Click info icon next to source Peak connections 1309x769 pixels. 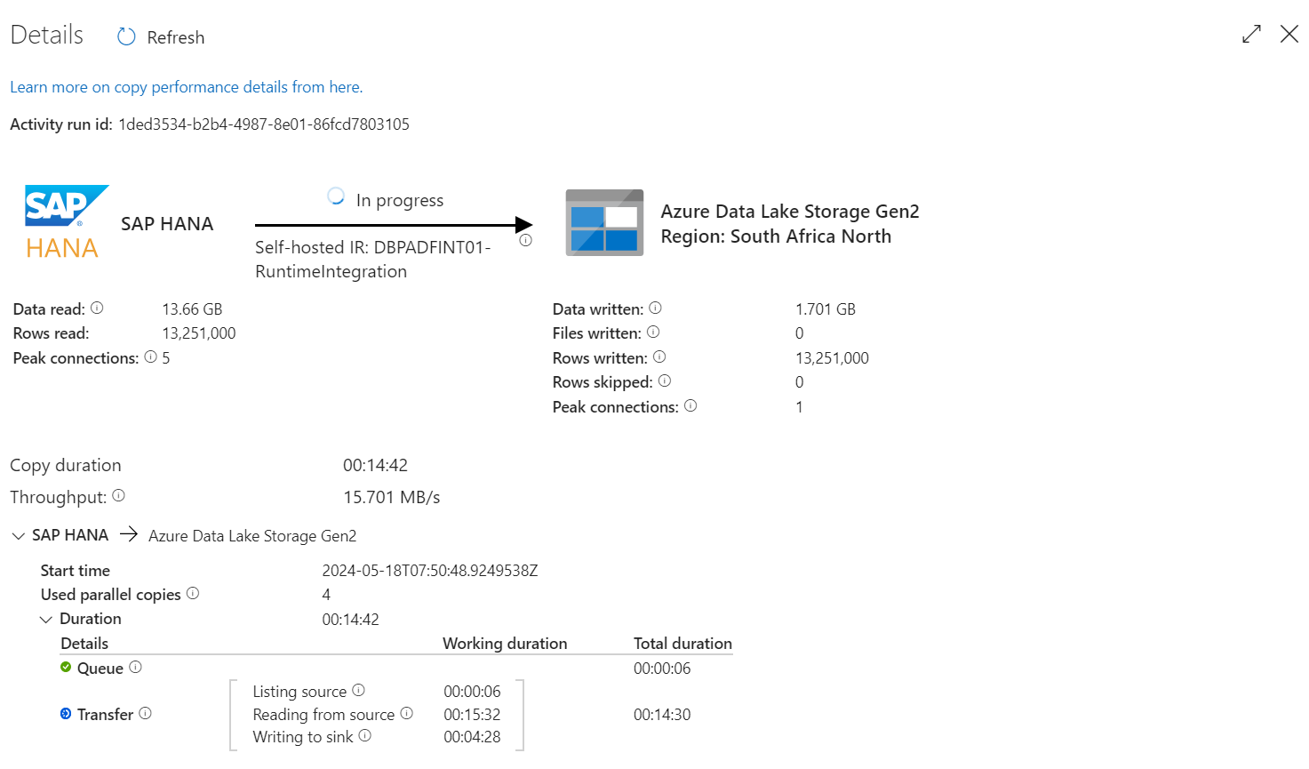coord(150,356)
